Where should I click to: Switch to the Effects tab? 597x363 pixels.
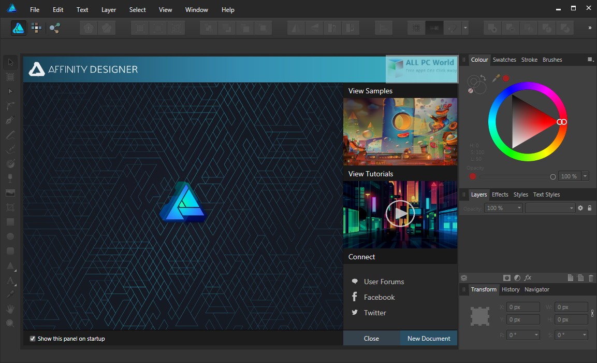click(500, 194)
